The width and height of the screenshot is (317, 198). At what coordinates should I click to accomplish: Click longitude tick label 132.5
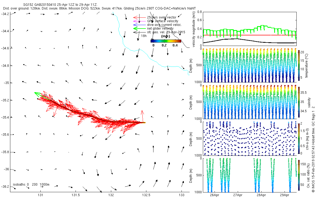click(x=146, y=195)
